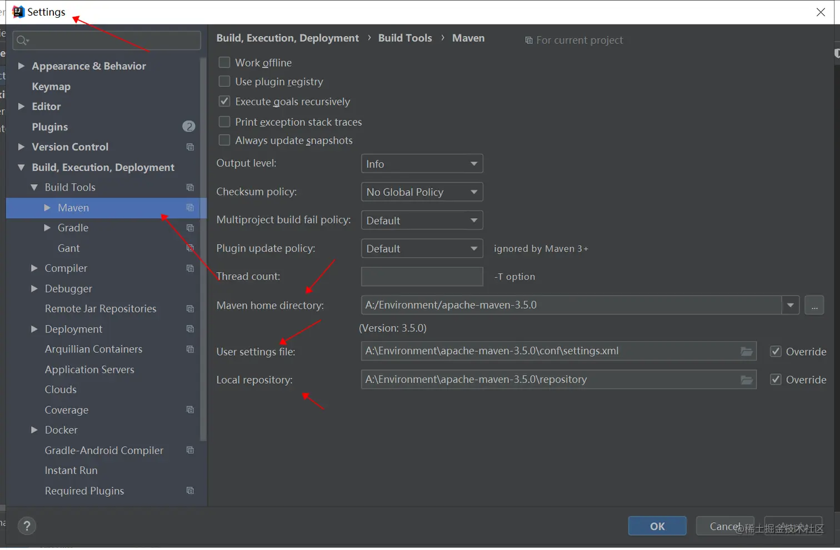Image resolution: width=840 pixels, height=550 pixels.
Task: Click the settings tree vertical scrollbar
Action: point(203,250)
